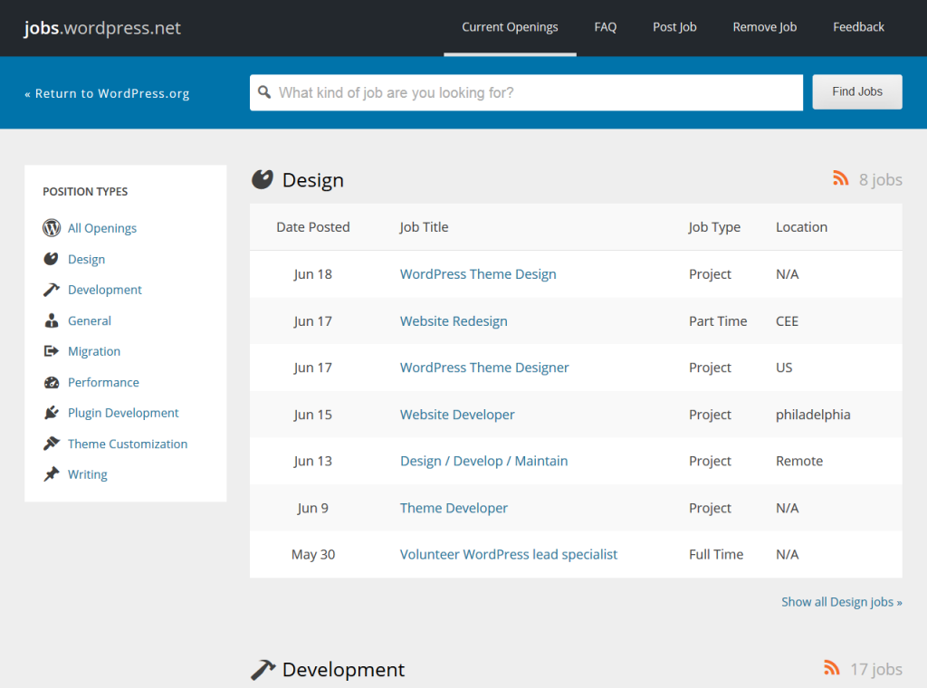Click the plug icon beside Plugin Development
The image size is (927, 688).
(x=52, y=413)
